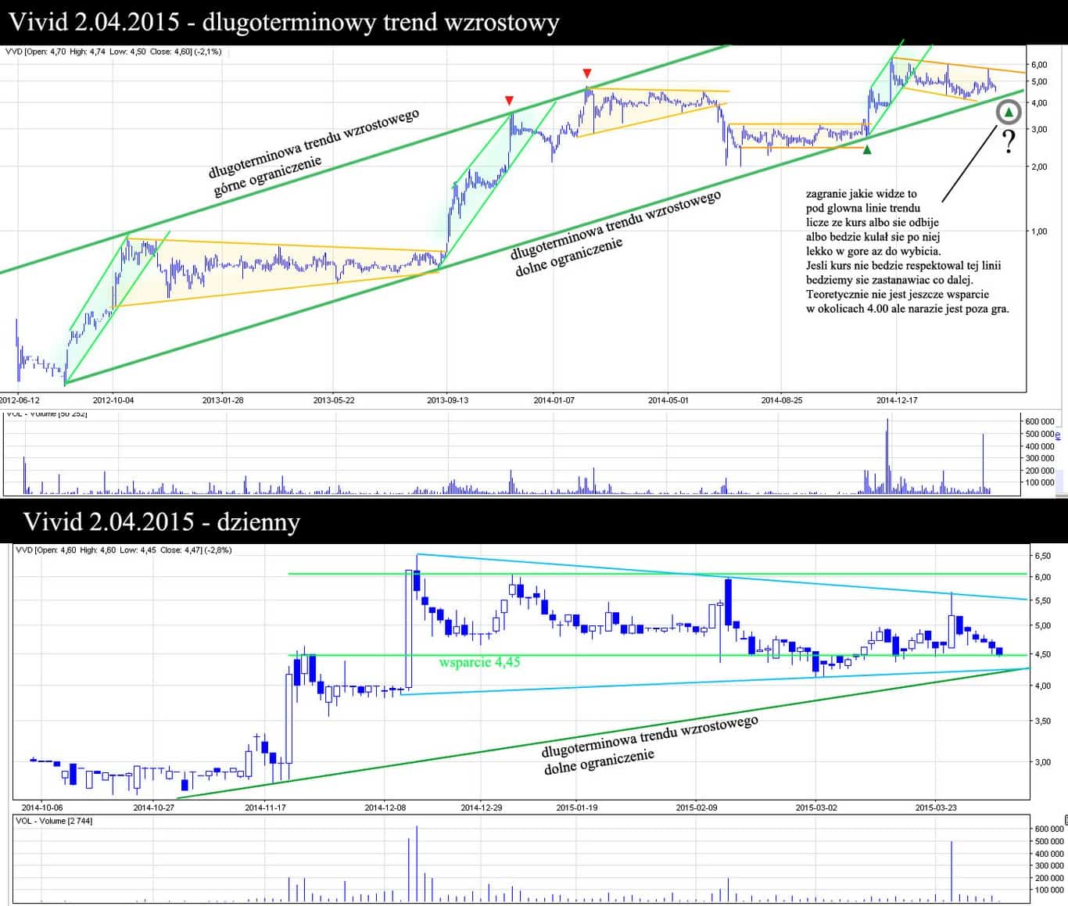Click the daily chart VVD OHLC header
This screenshot has height=906, width=1068.
[x=123, y=550]
